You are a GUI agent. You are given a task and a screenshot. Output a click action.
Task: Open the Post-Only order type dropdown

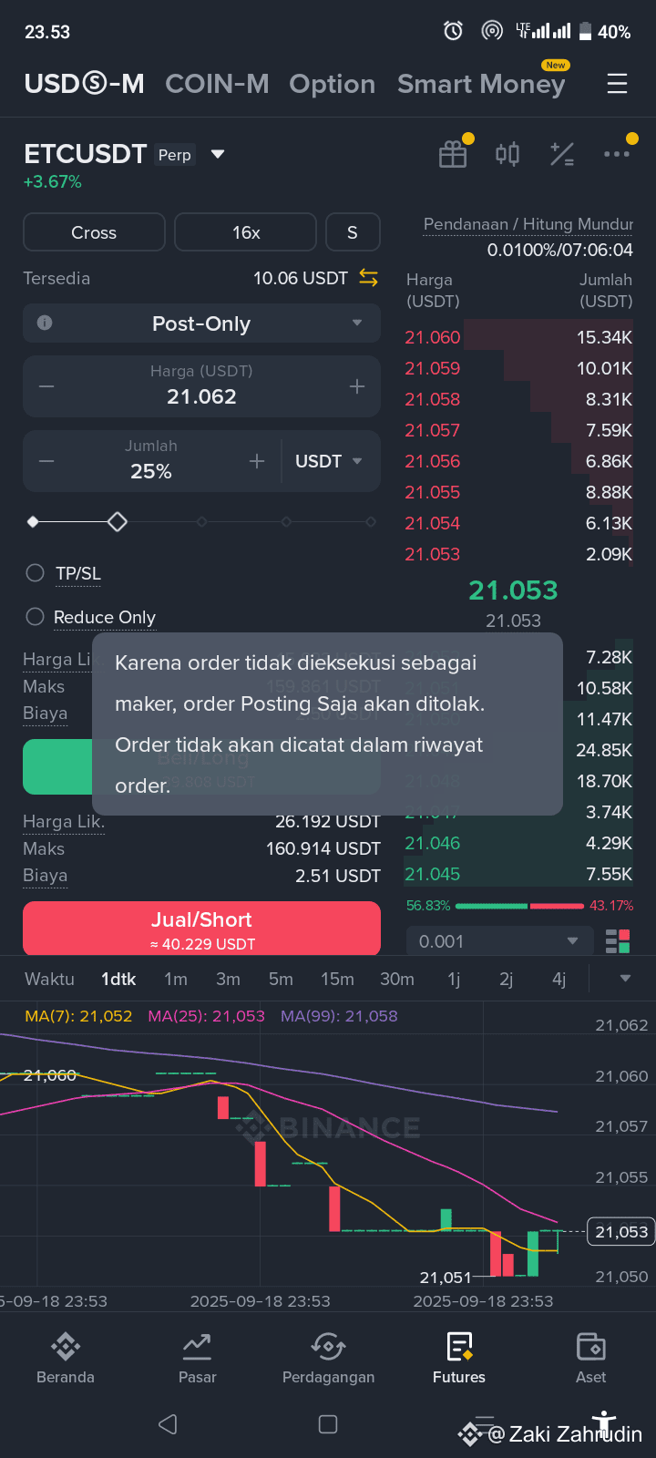[x=201, y=323]
